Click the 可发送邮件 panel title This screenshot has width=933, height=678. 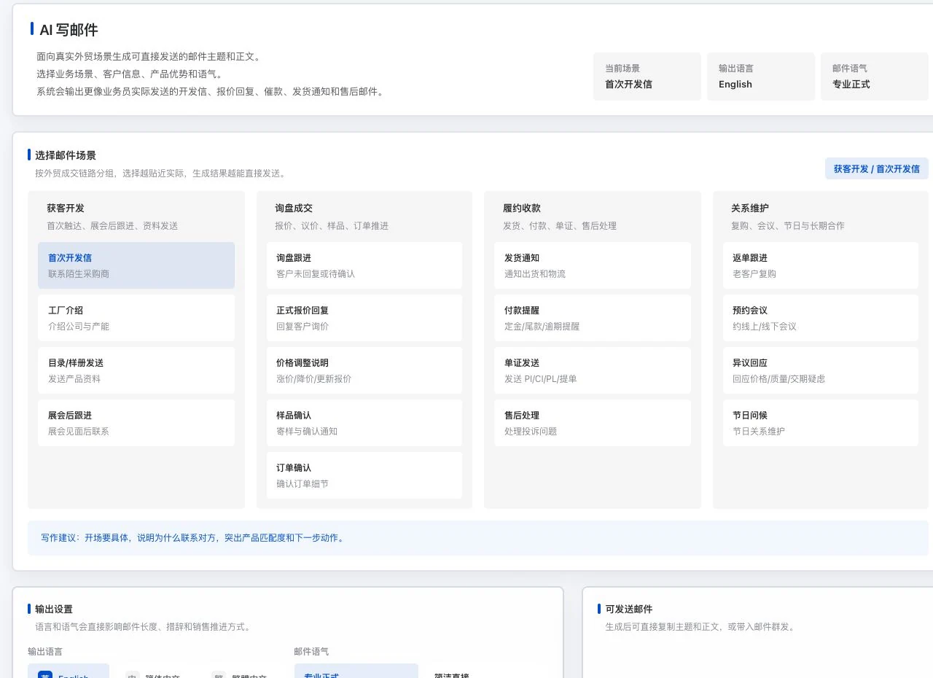[629, 609]
